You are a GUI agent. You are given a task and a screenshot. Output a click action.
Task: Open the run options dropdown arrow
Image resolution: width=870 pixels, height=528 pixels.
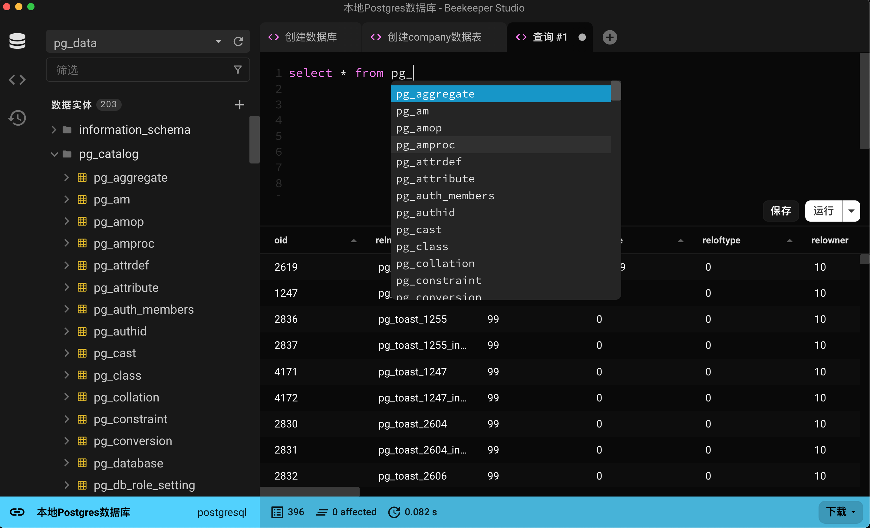[x=851, y=211]
